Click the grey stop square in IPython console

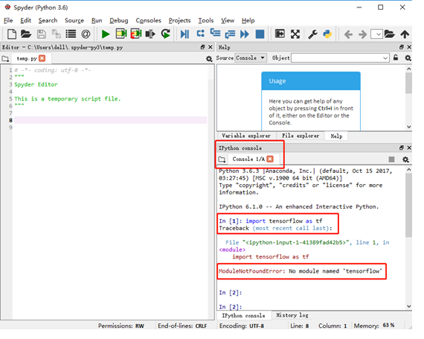(x=391, y=159)
